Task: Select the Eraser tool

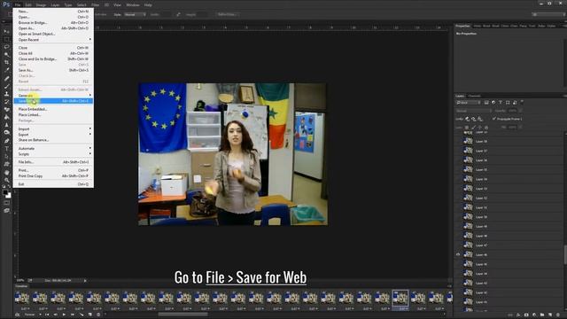Action: point(6,109)
